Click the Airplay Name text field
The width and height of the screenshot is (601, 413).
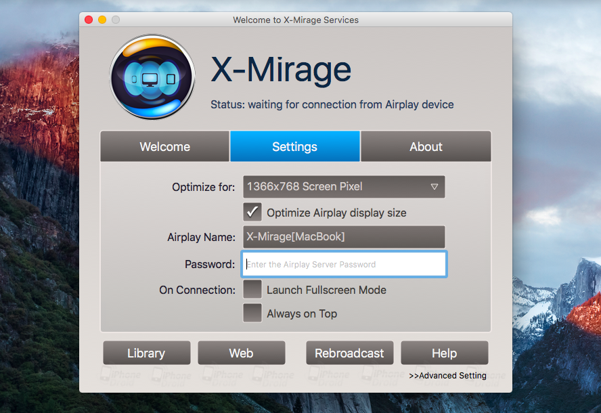344,236
